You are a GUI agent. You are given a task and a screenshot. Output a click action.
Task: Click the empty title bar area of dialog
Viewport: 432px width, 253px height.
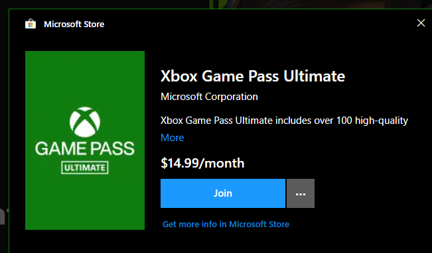tap(259, 24)
